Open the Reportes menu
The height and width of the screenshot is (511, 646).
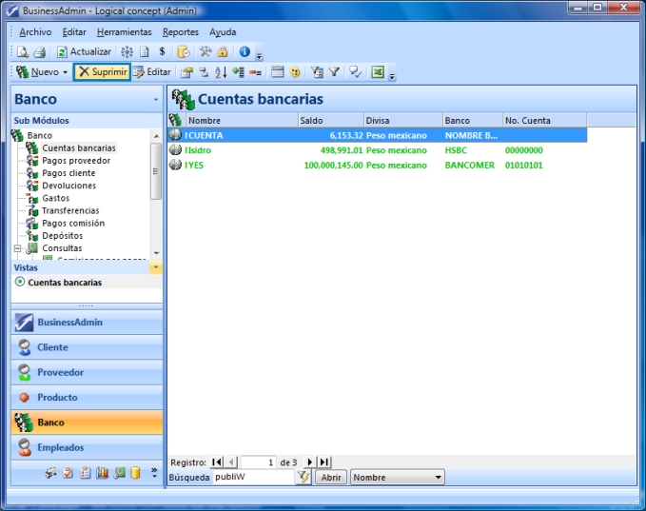tap(181, 31)
